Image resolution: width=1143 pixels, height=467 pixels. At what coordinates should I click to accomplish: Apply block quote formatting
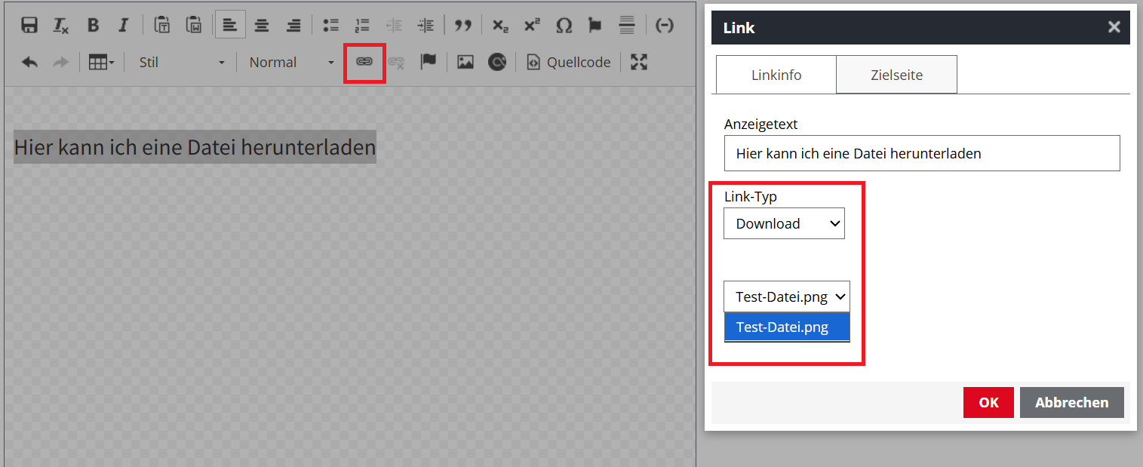point(462,25)
